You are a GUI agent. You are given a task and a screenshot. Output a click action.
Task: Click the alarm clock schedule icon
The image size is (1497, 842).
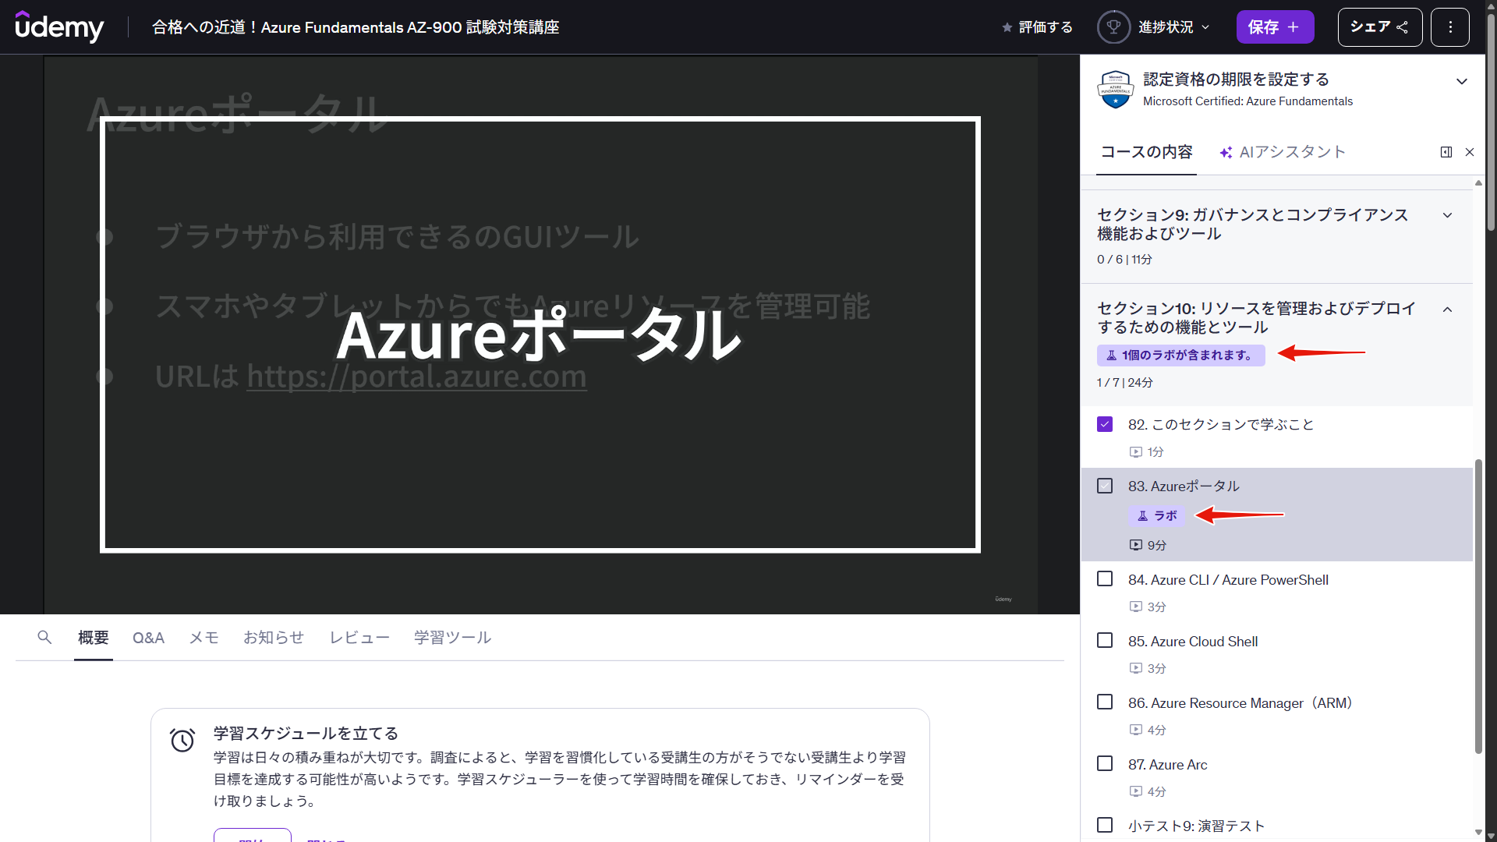point(182,740)
